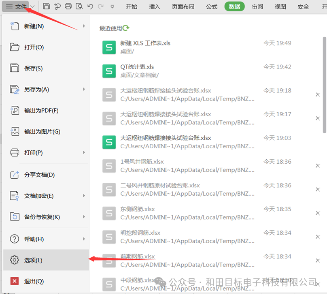This screenshot has height=295, width=327.
Task: Choose 帮助(H) from the file menu
Action: click(46, 239)
